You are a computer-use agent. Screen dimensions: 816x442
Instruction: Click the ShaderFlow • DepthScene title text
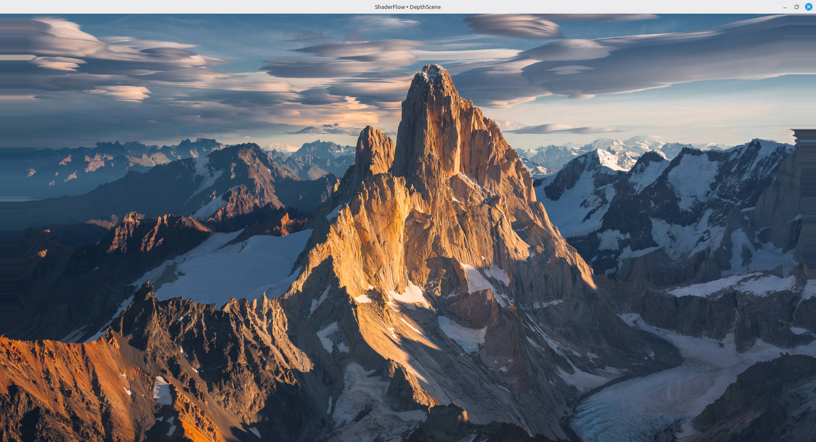pyautogui.click(x=408, y=7)
